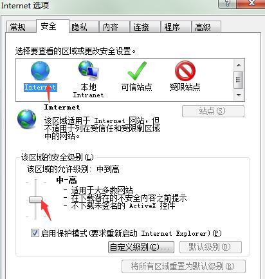Click the zone list scrollbar thumb
265x279 pixels.
point(239,80)
